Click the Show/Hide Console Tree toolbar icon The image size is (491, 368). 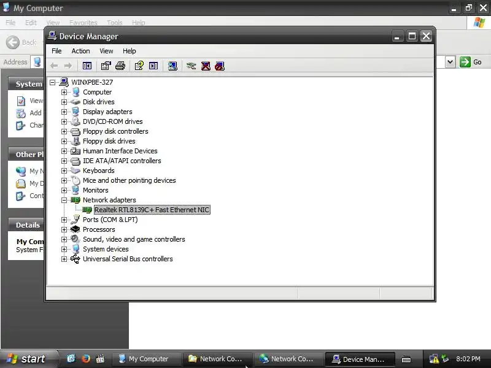point(87,66)
